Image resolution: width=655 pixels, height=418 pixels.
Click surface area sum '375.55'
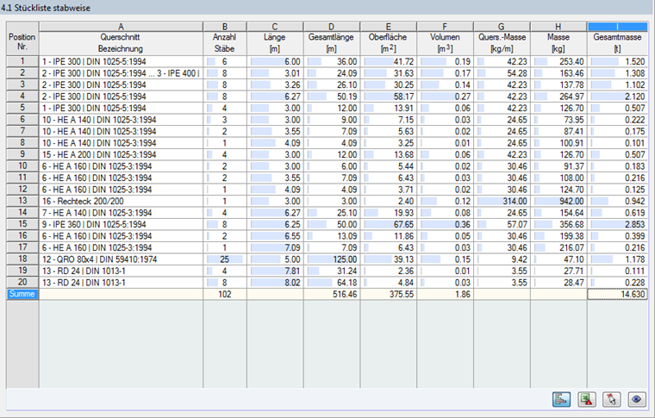[388, 294]
